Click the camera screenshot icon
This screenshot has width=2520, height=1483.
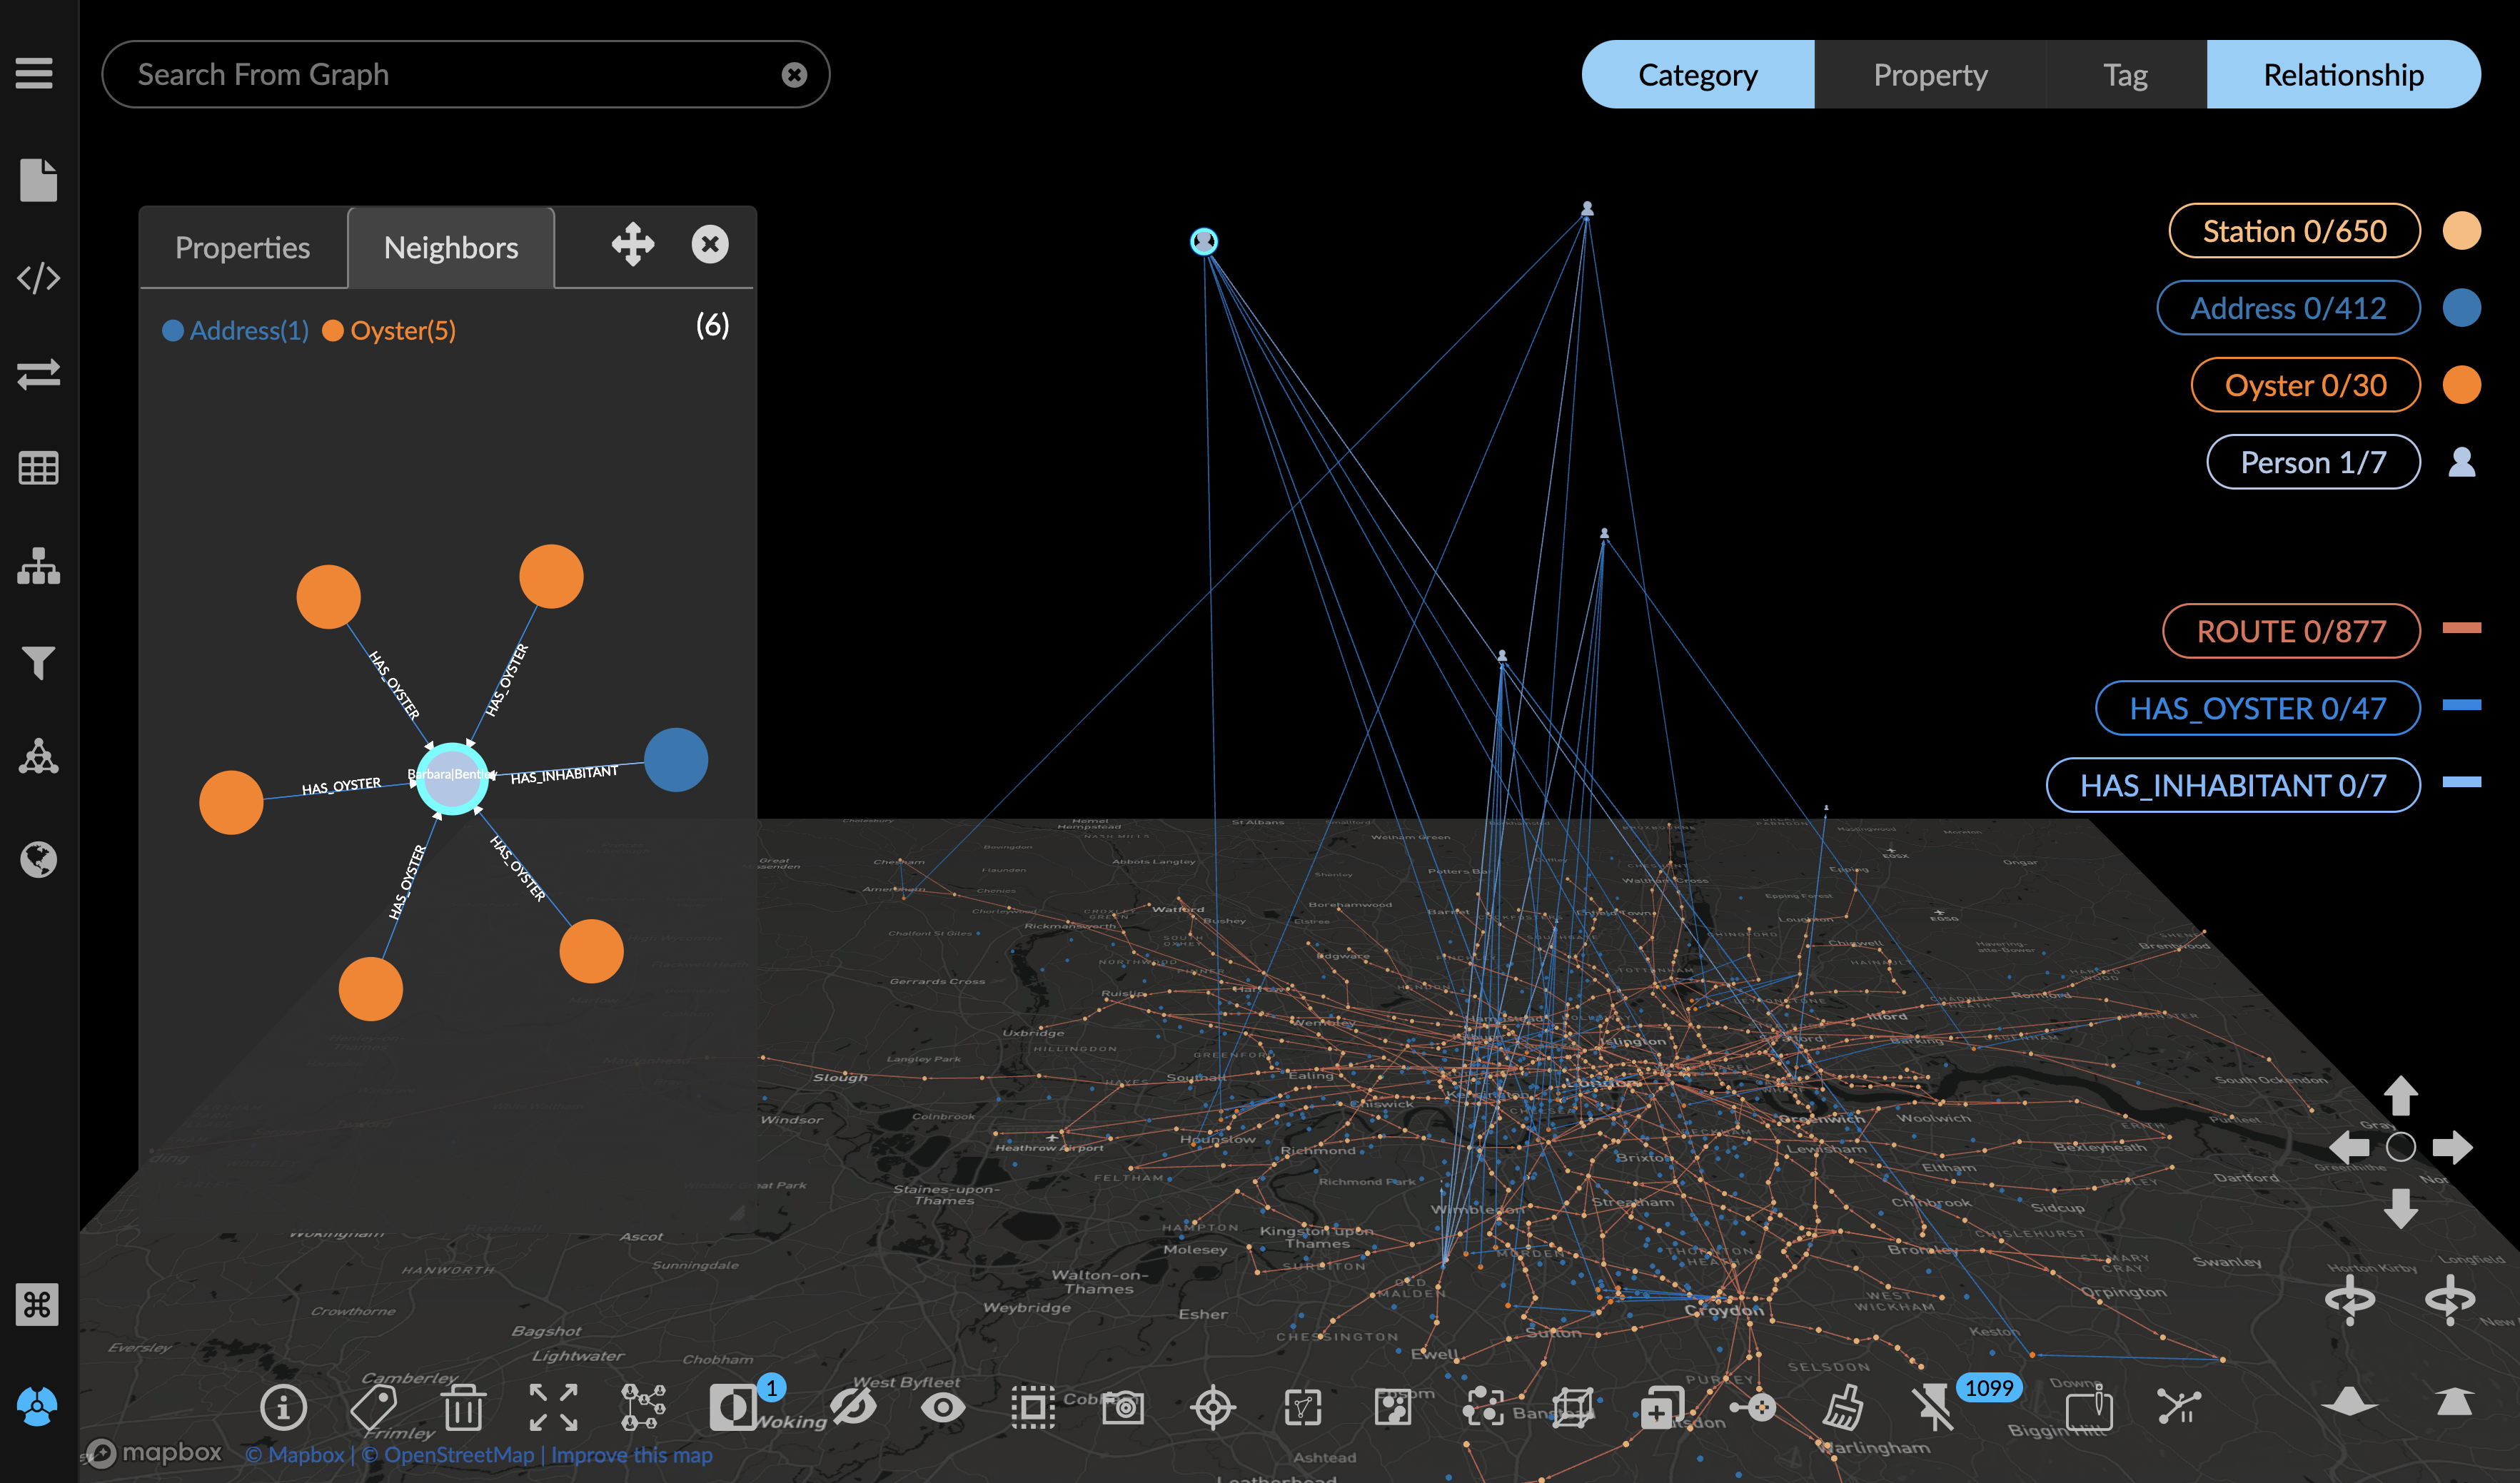[x=1123, y=1407]
